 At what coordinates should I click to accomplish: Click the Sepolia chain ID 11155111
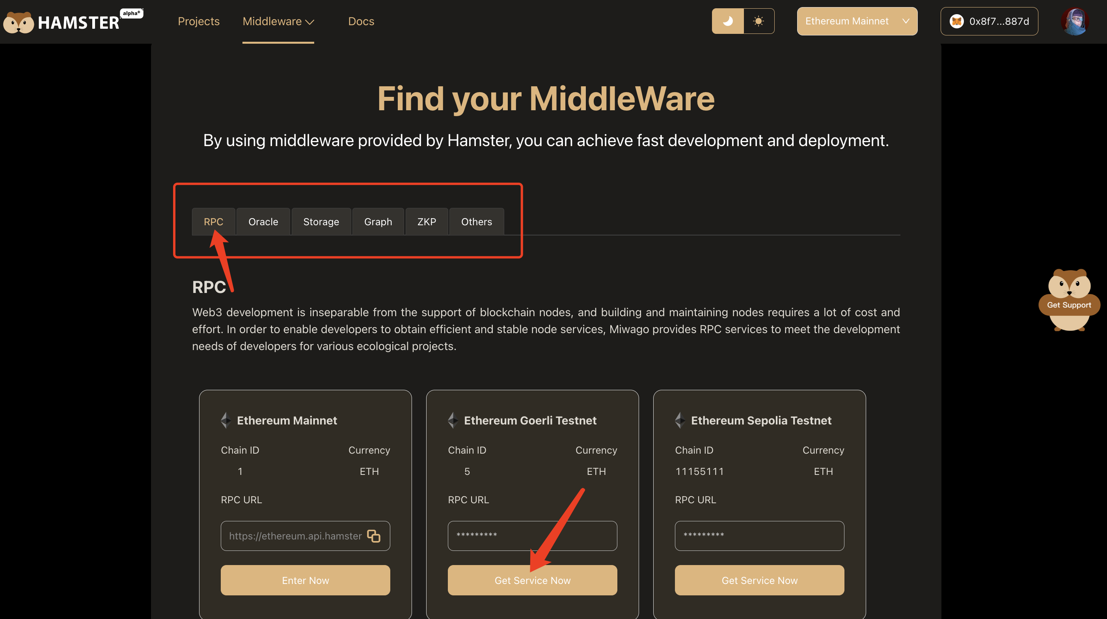pyautogui.click(x=699, y=471)
